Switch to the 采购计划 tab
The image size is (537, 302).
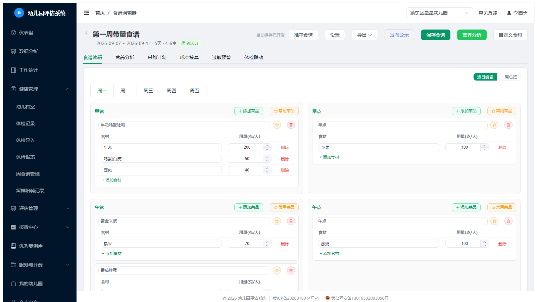pos(157,57)
